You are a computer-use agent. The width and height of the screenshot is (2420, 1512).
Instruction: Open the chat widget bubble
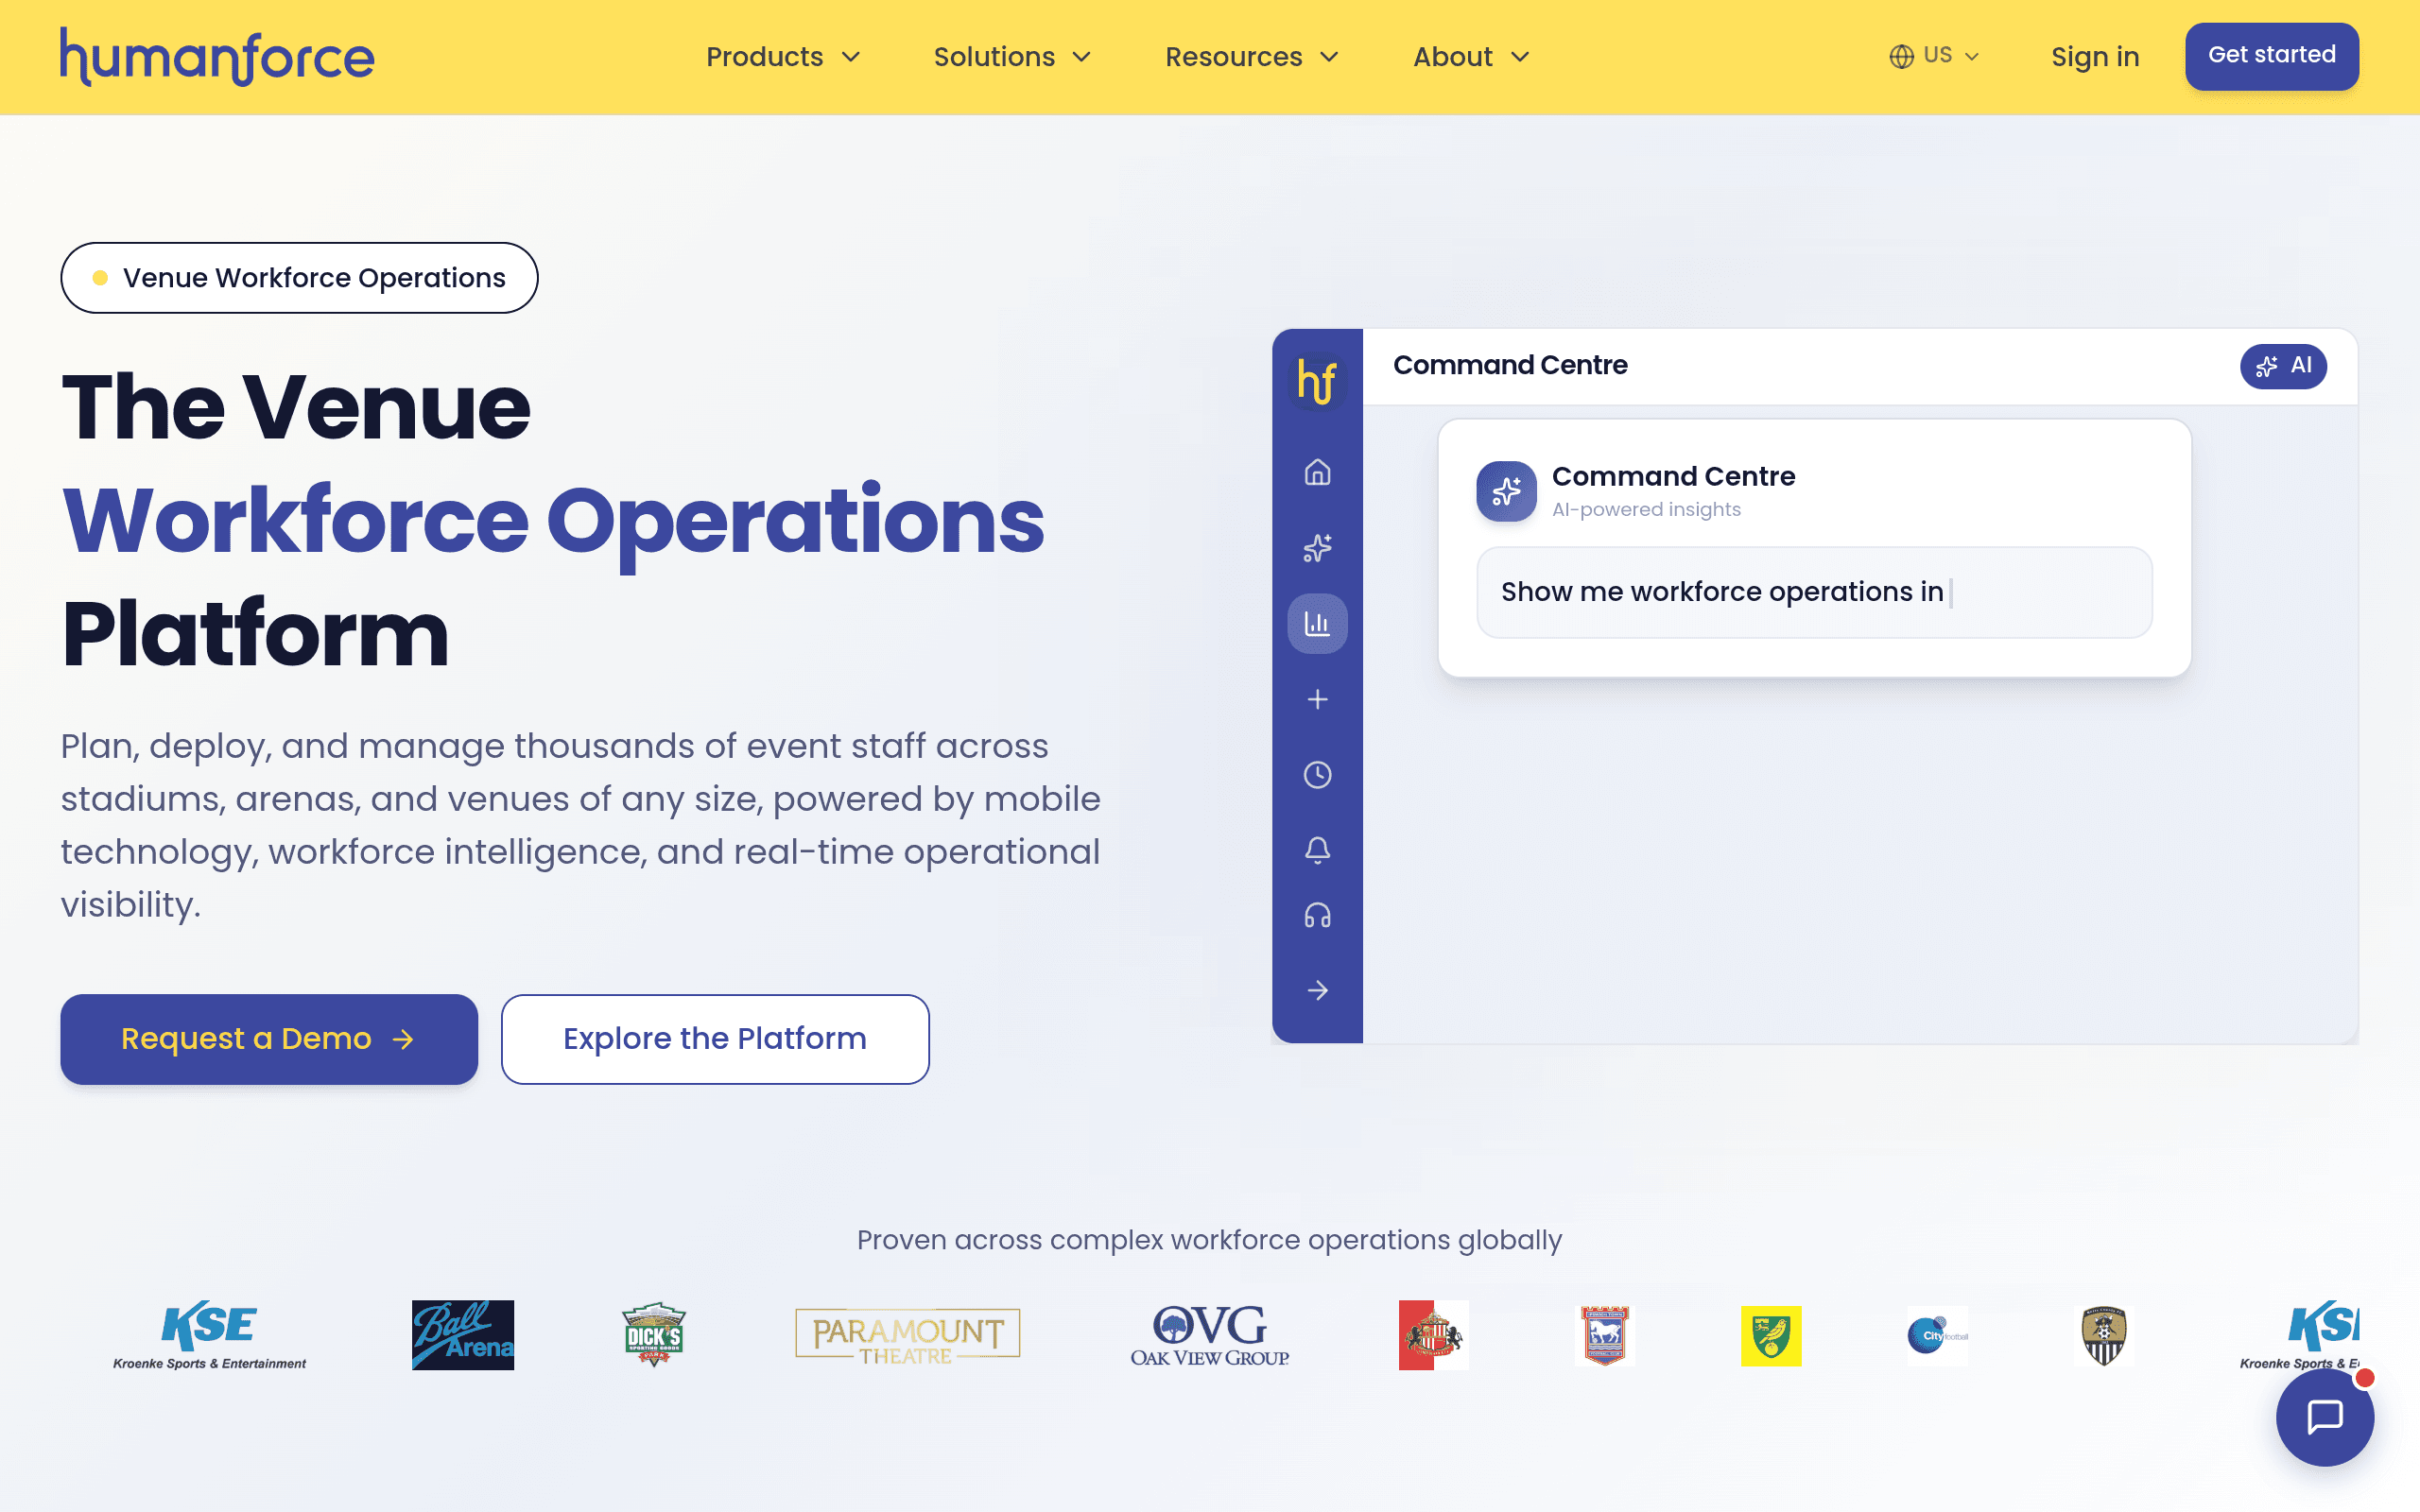point(2325,1416)
